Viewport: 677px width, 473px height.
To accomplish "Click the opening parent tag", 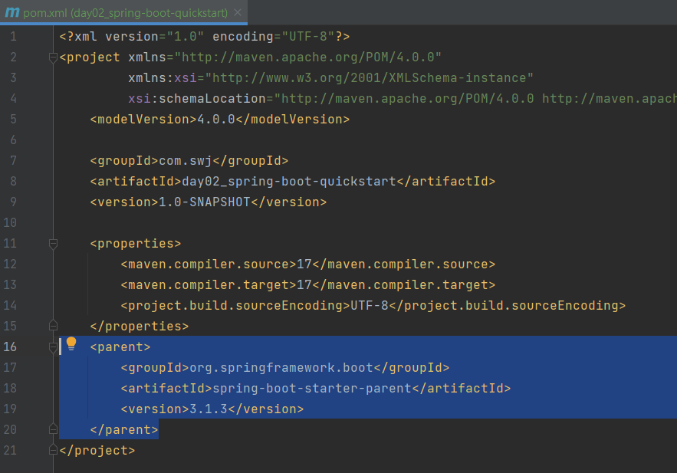I will coord(120,347).
